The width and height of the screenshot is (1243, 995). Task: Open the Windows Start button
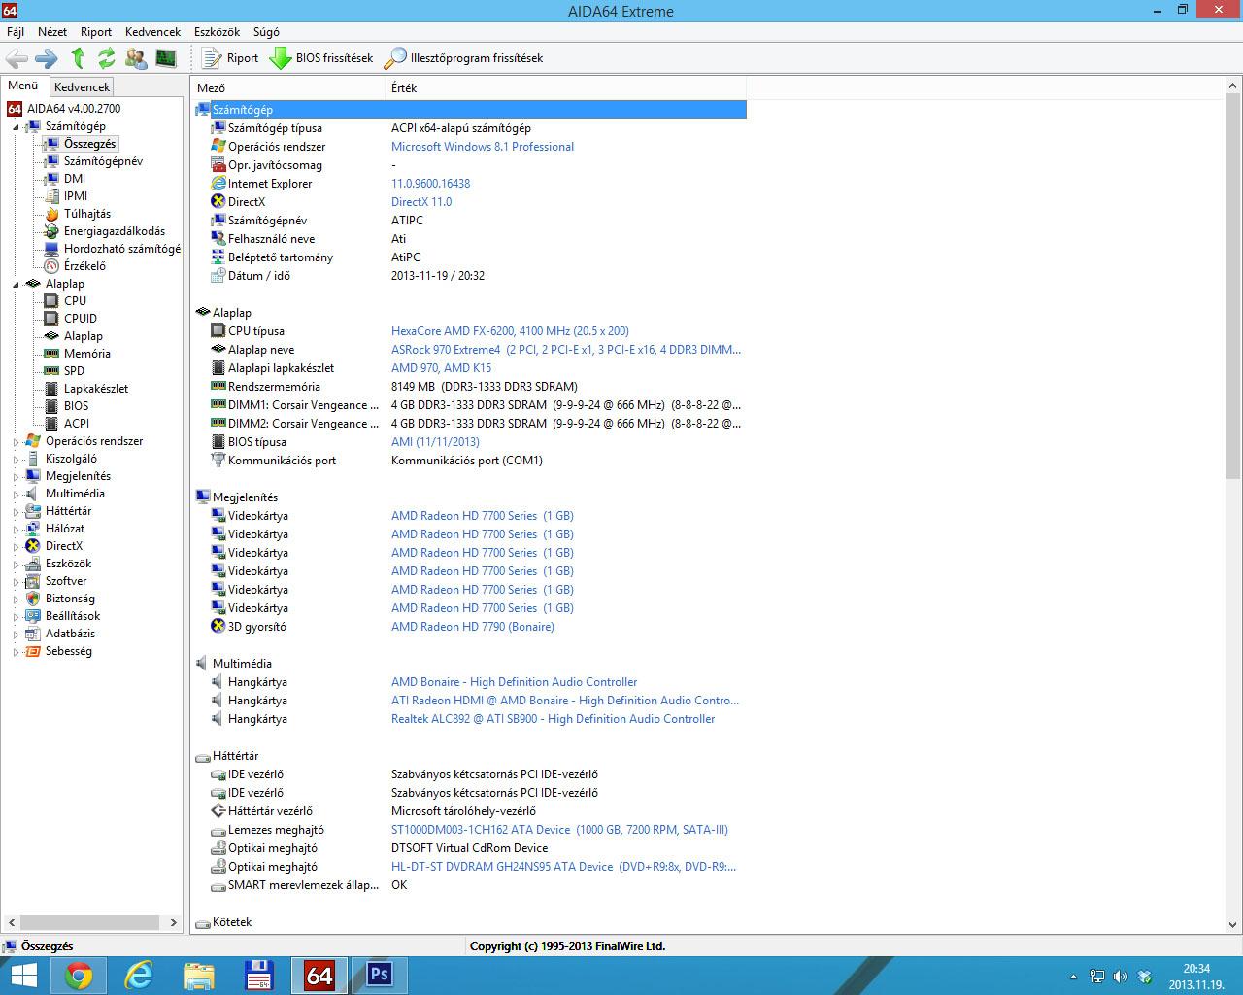pos(23,976)
